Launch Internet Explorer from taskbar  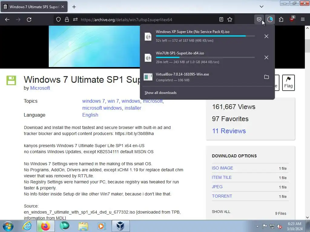tap(27, 226)
